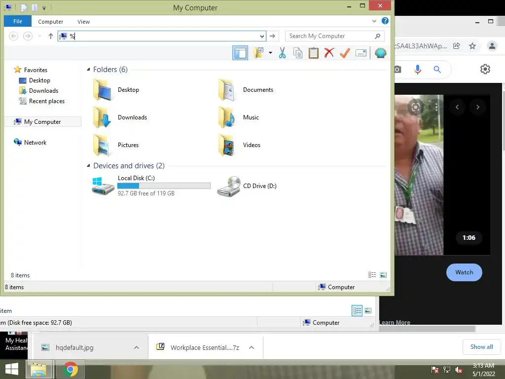This screenshot has height=379, width=505.
Task: Switch to the View ribbon tab
Action: point(83,22)
